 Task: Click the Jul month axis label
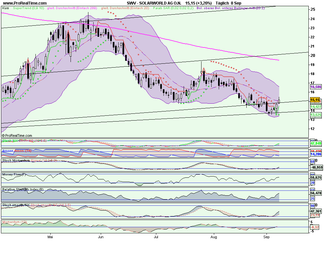[156, 237]
